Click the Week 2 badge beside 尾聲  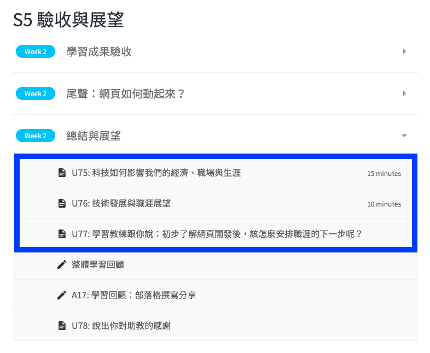(36, 94)
